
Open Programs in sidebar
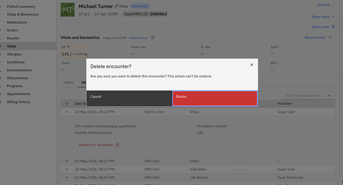click(15, 86)
